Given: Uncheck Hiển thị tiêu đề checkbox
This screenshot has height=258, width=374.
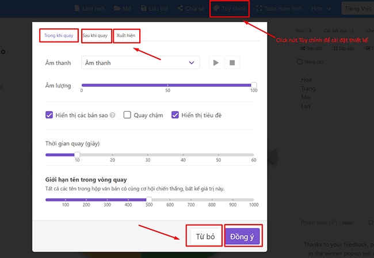Looking at the screenshot, I should click(175, 115).
